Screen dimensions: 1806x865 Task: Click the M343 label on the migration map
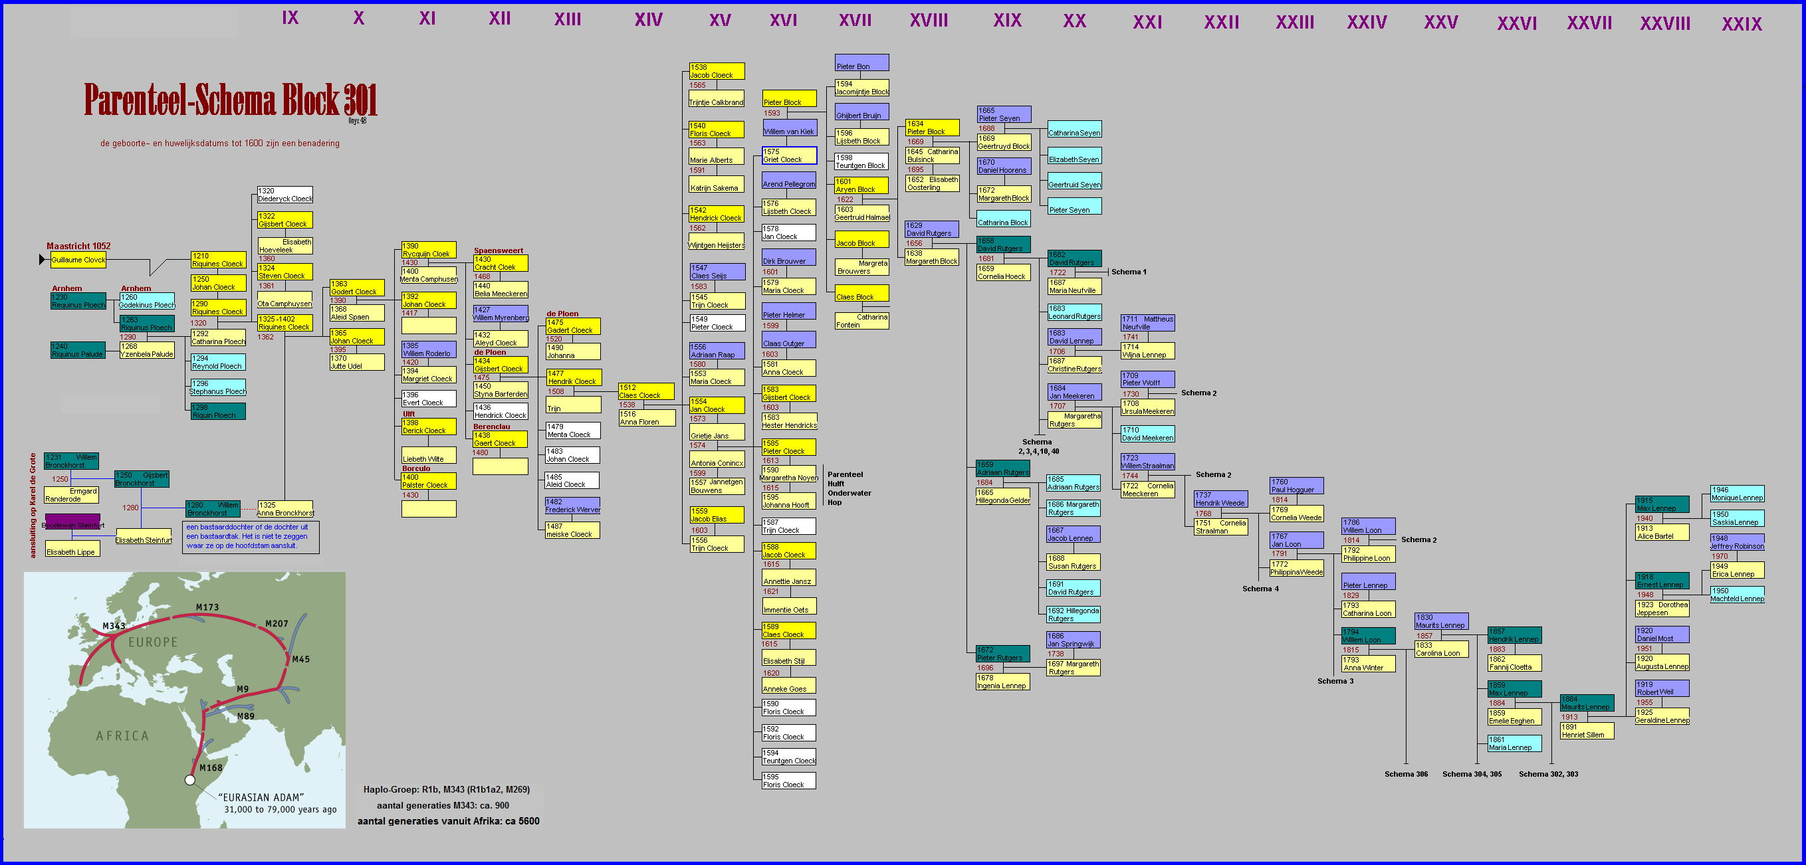coord(114,626)
